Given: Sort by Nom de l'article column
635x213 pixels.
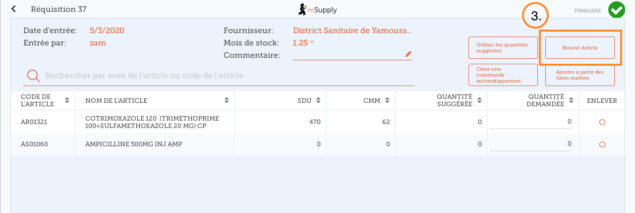Looking at the screenshot, I should pos(227,100).
